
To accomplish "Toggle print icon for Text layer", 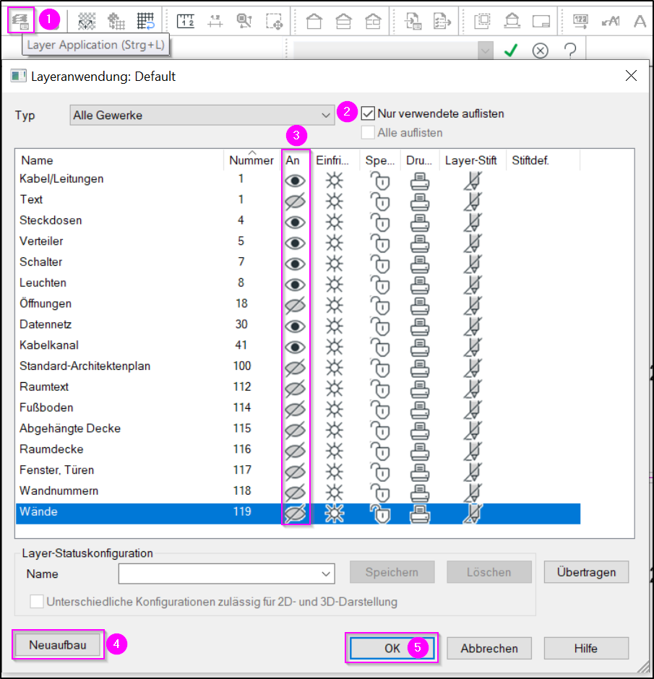I will [x=420, y=202].
